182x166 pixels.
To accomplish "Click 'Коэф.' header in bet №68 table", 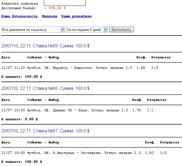I will (137, 100).
